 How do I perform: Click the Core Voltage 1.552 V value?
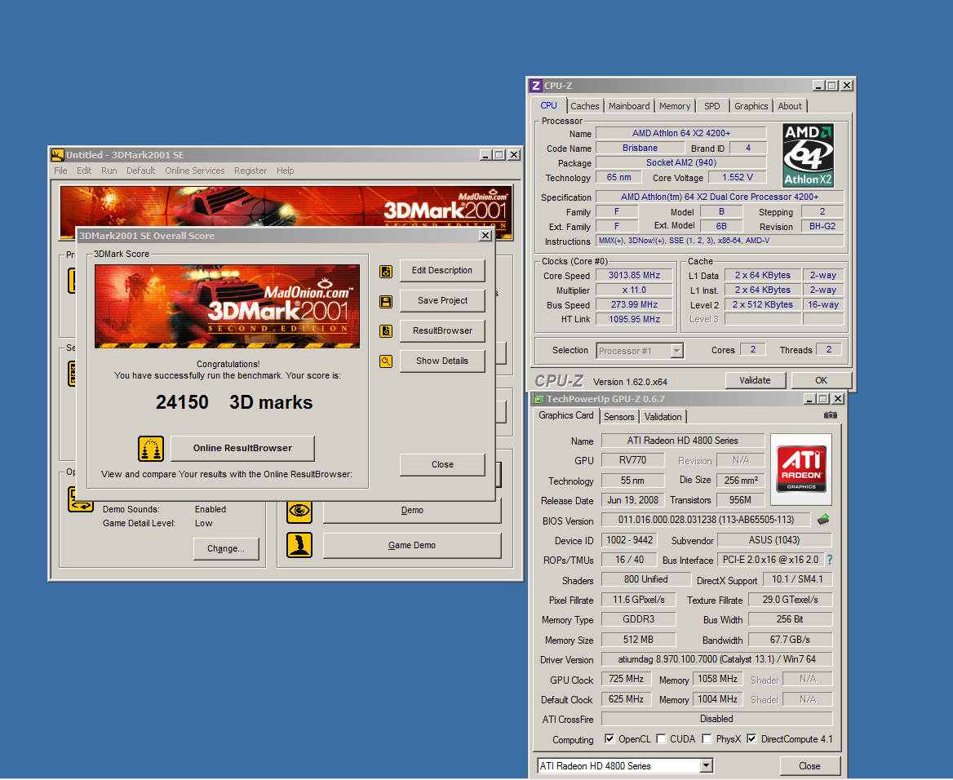click(738, 178)
